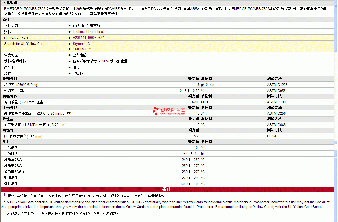Click the 注射 section header
Screen dimensions: 338x222
(6, 142)
